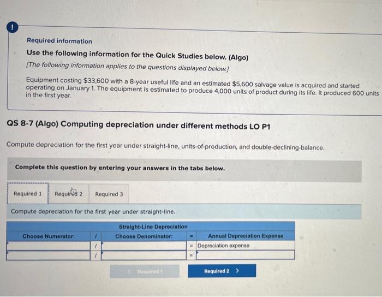Click the Annual Depreciation Expense header

246,236
